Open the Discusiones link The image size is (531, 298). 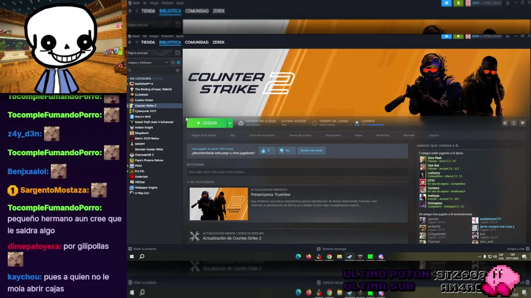pyautogui.click(x=333, y=135)
